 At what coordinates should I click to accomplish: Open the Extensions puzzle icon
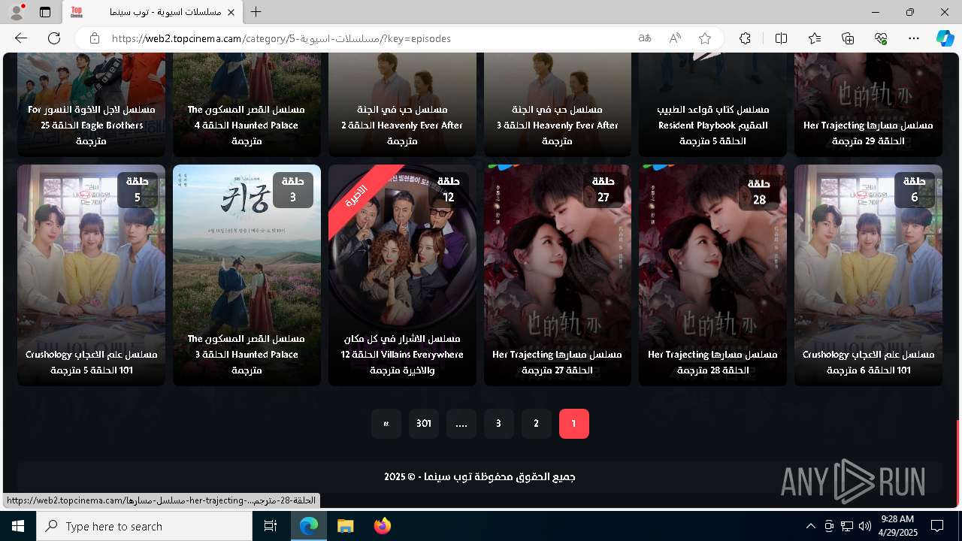(x=745, y=38)
